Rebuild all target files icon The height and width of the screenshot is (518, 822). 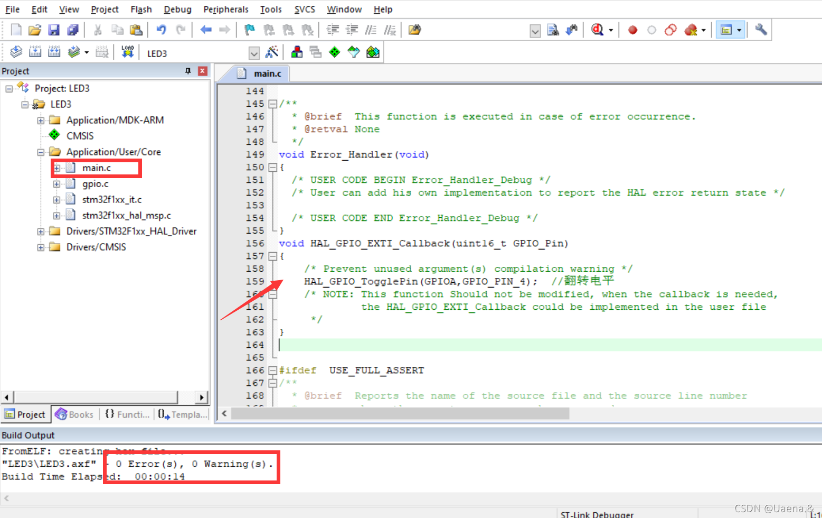[54, 52]
